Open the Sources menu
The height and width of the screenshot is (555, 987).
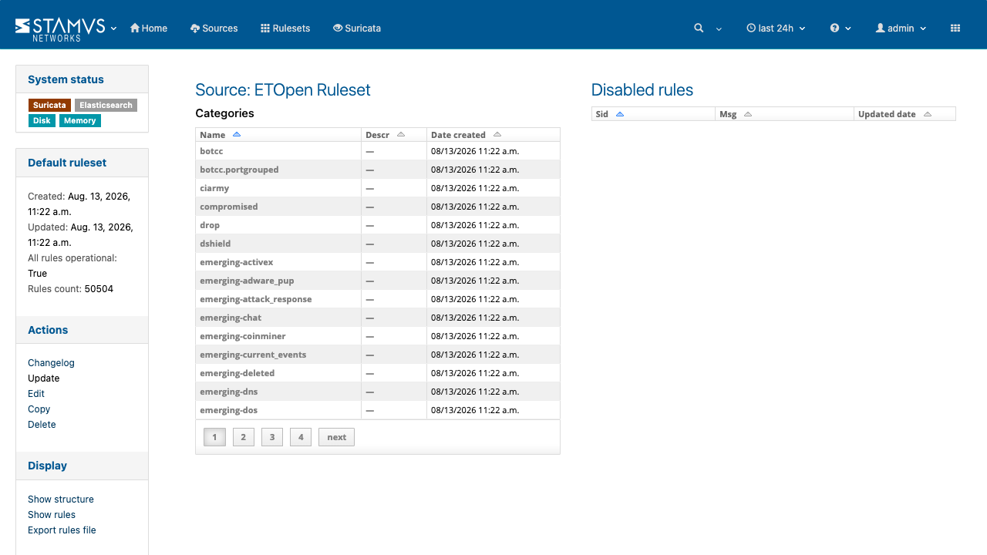(214, 28)
